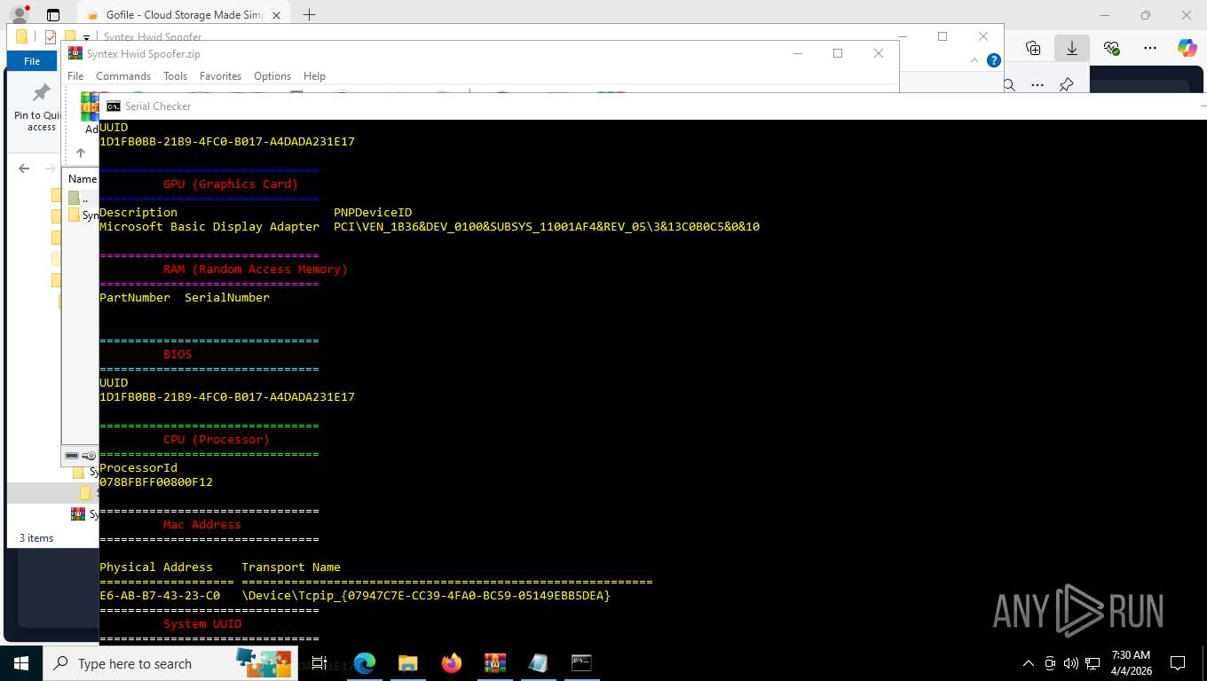Click the BIOS section heading
The height and width of the screenshot is (681, 1207).
[x=177, y=355]
